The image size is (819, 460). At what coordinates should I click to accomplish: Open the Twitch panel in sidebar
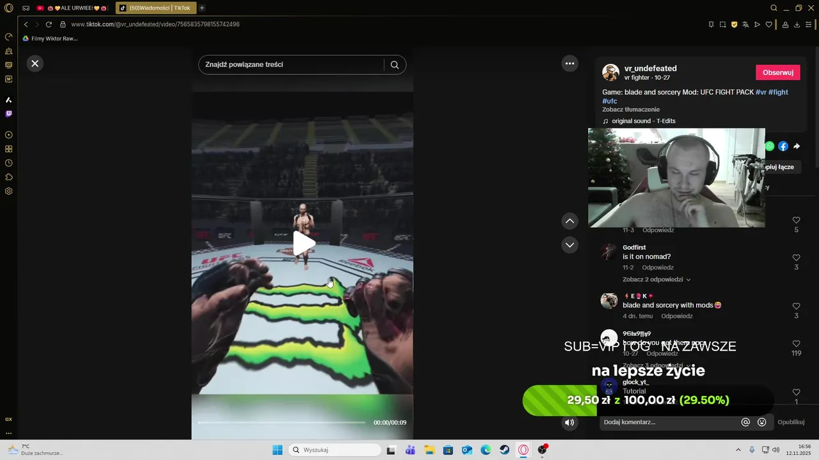point(9,114)
